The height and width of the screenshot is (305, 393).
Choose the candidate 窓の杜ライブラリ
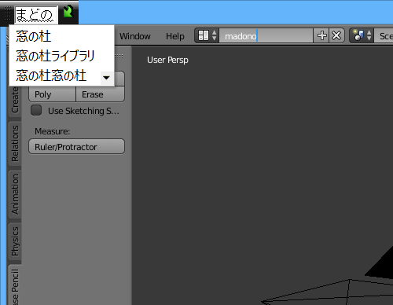pyautogui.click(x=55, y=56)
